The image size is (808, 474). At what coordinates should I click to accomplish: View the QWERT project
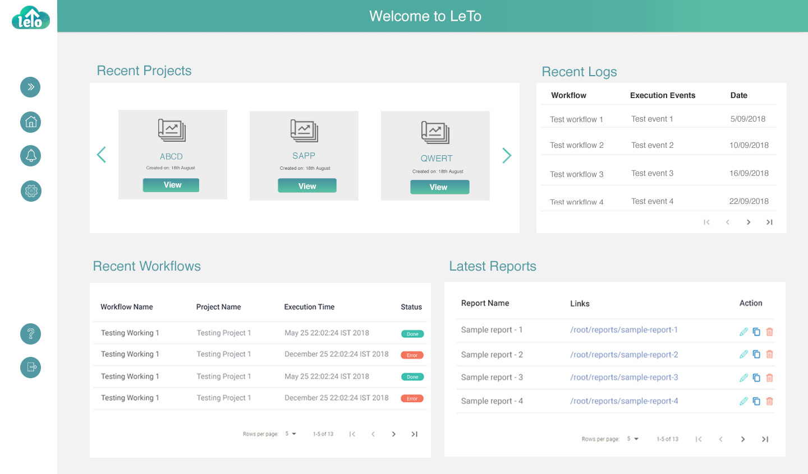pyautogui.click(x=439, y=187)
